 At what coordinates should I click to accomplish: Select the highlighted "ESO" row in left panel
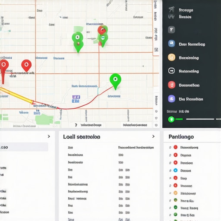[24, 147]
